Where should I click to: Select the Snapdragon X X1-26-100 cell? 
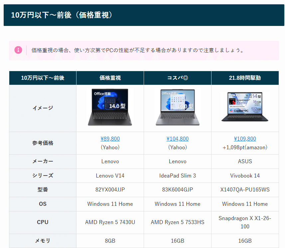(245, 222)
